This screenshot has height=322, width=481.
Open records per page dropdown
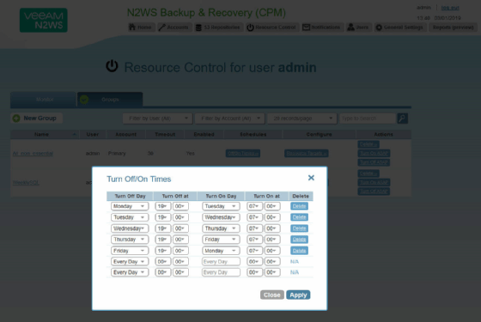[301, 118]
